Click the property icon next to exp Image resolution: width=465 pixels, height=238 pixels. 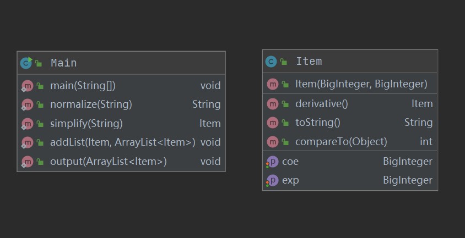272,180
